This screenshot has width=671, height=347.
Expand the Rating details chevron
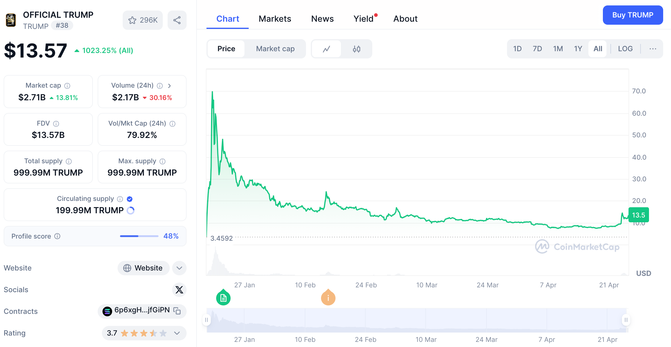(177, 333)
